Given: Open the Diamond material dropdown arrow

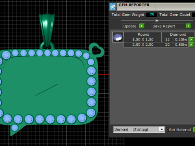Looking at the screenshot, I should [162, 129].
